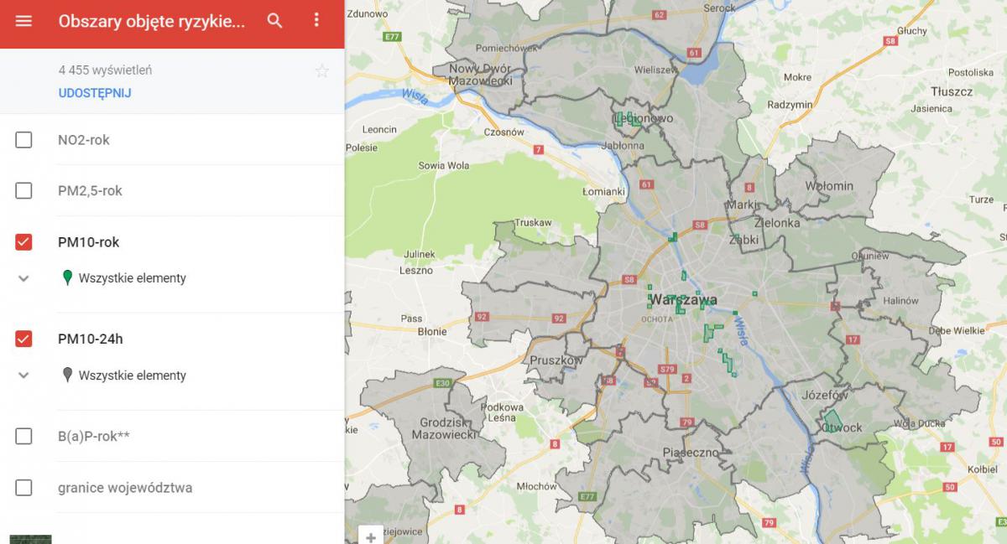Viewport: 1007px width, 544px height.
Task: Click road shield 62 near Serock
Action: point(659,15)
